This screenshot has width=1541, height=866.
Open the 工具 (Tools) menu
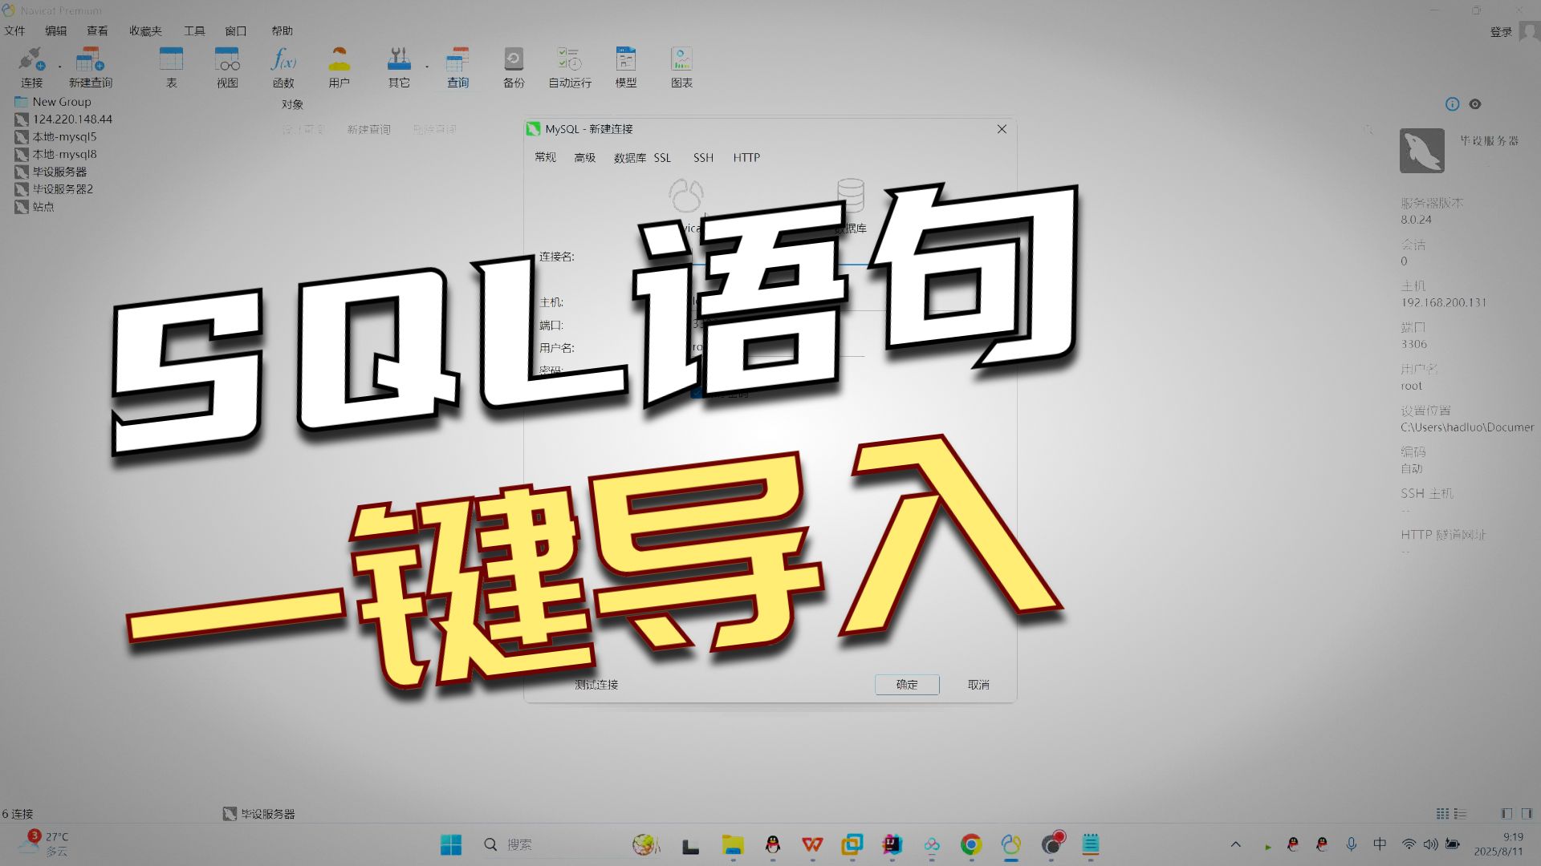click(x=193, y=30)
